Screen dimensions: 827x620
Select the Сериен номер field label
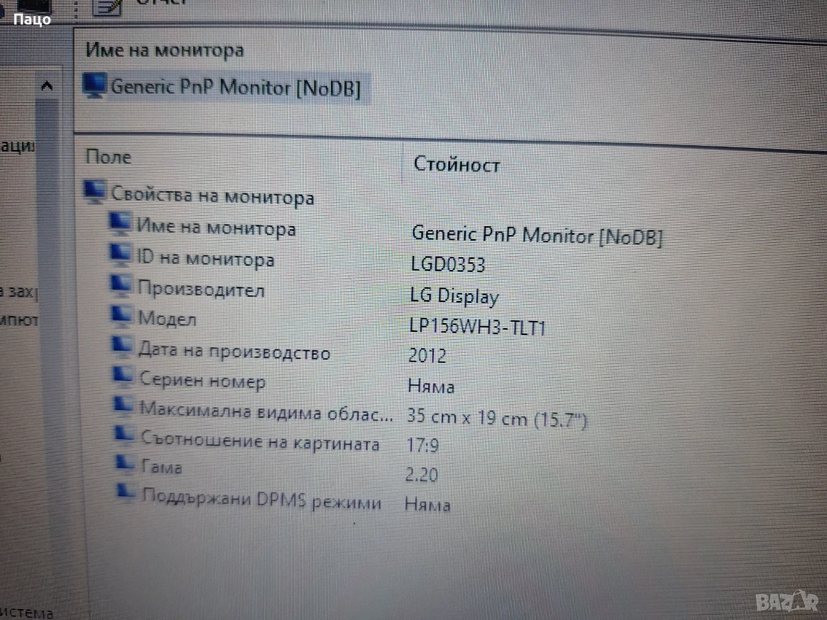[x=202, y=380]
